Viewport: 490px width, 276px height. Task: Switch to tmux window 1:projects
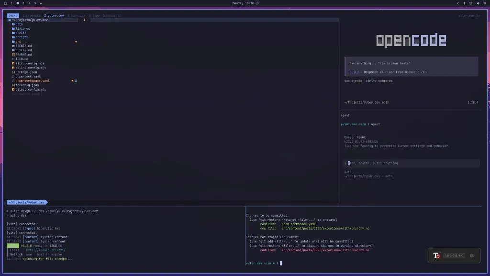(x=32, y=15)
